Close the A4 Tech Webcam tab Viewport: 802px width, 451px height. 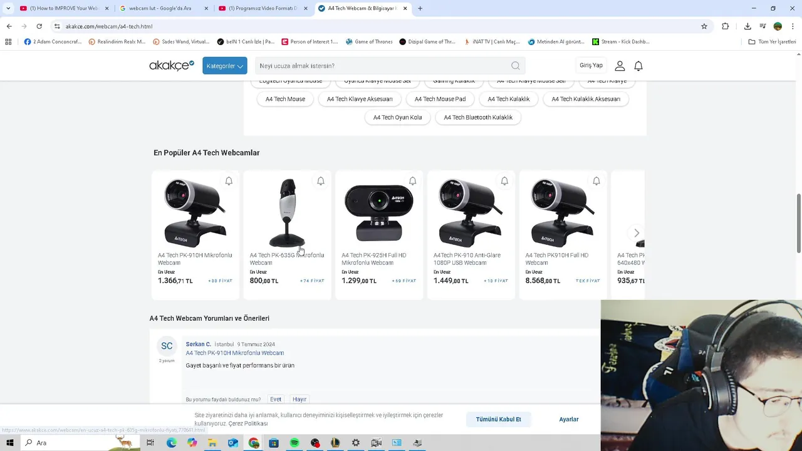[x=405, y=8]
